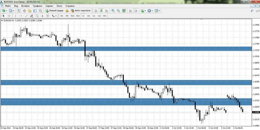Click the Новый ордер button
Image resolution: width=260 pixels, height=130 pixels.
(54, 11)
